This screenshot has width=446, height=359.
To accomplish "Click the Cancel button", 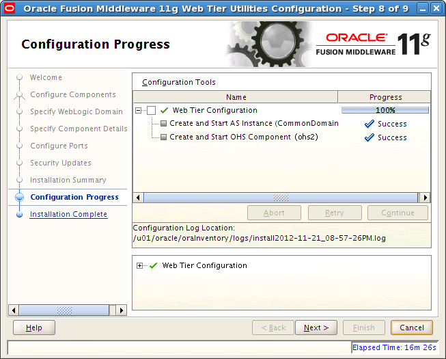I will pos(412,328).
